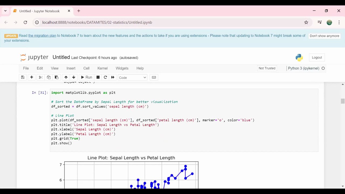Open Chrome three-dot menu
Screen dimensions: 345x194
[x=339, y=22]
